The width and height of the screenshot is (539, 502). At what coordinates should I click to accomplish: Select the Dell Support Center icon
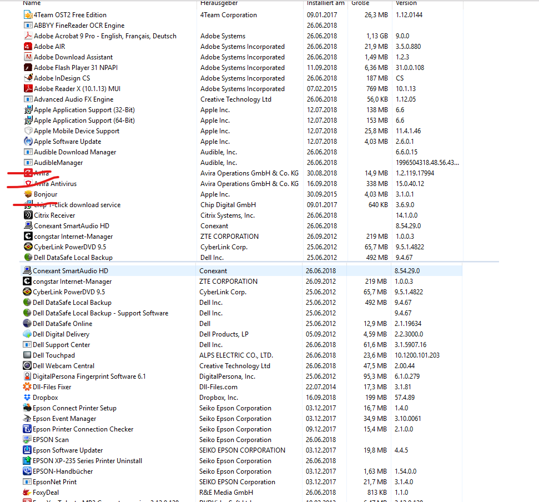pos(27,344)
